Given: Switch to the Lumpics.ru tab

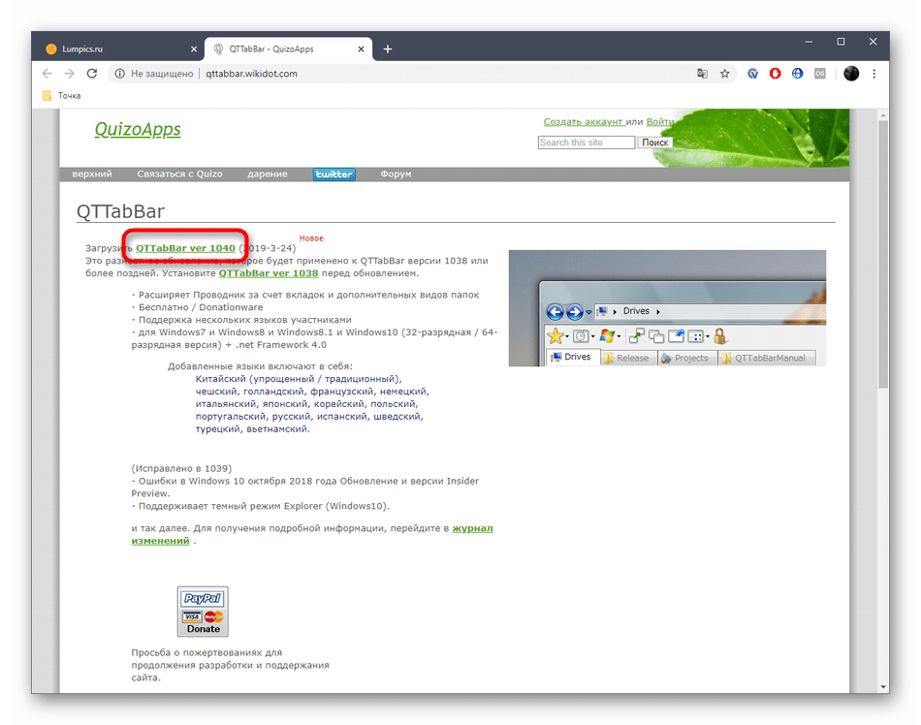Looking at the screenshot, I should tap(116, 48).
